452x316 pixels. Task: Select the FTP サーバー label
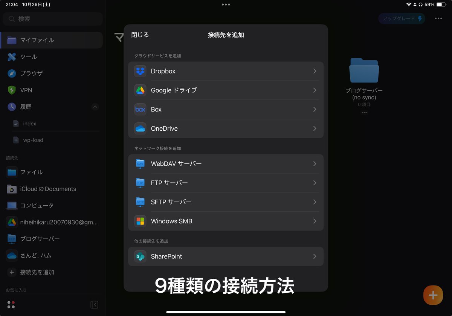point(169,183)
